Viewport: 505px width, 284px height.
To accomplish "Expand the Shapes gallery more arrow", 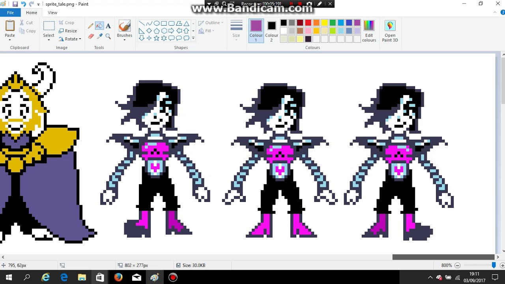I will 193,38.
